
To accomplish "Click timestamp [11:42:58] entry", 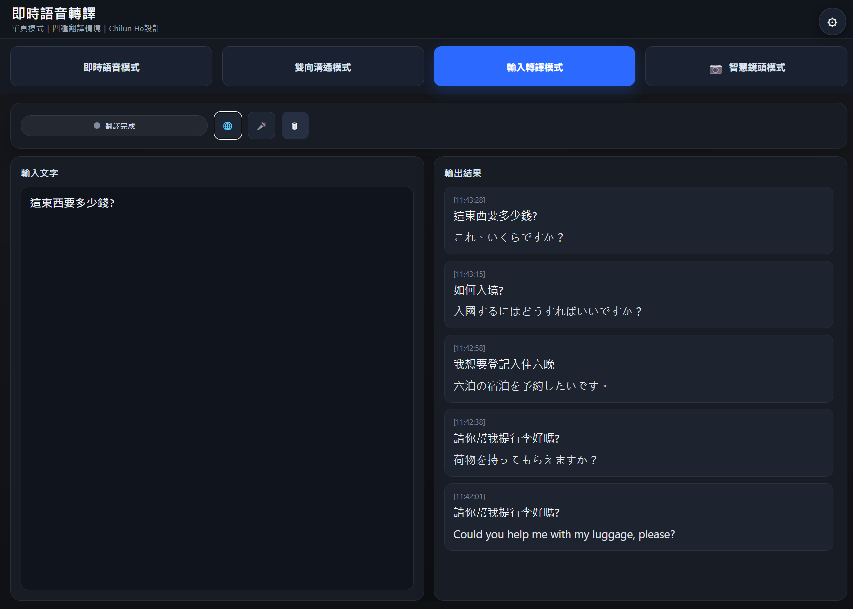I will click(x=469, y=348).
